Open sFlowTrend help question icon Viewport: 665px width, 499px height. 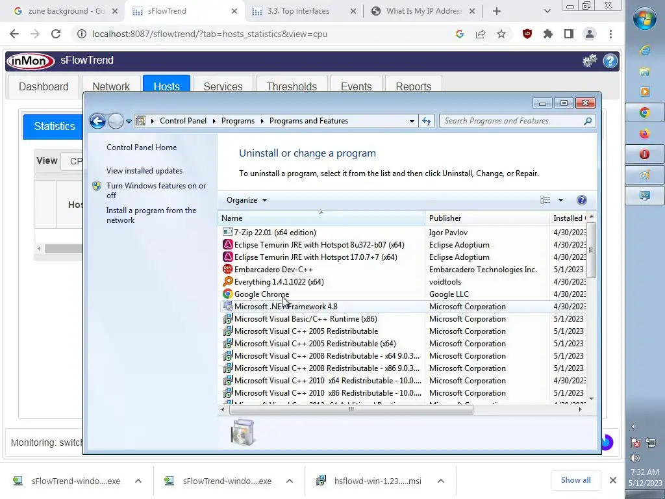pyautogui.click(x=610, y=60)
